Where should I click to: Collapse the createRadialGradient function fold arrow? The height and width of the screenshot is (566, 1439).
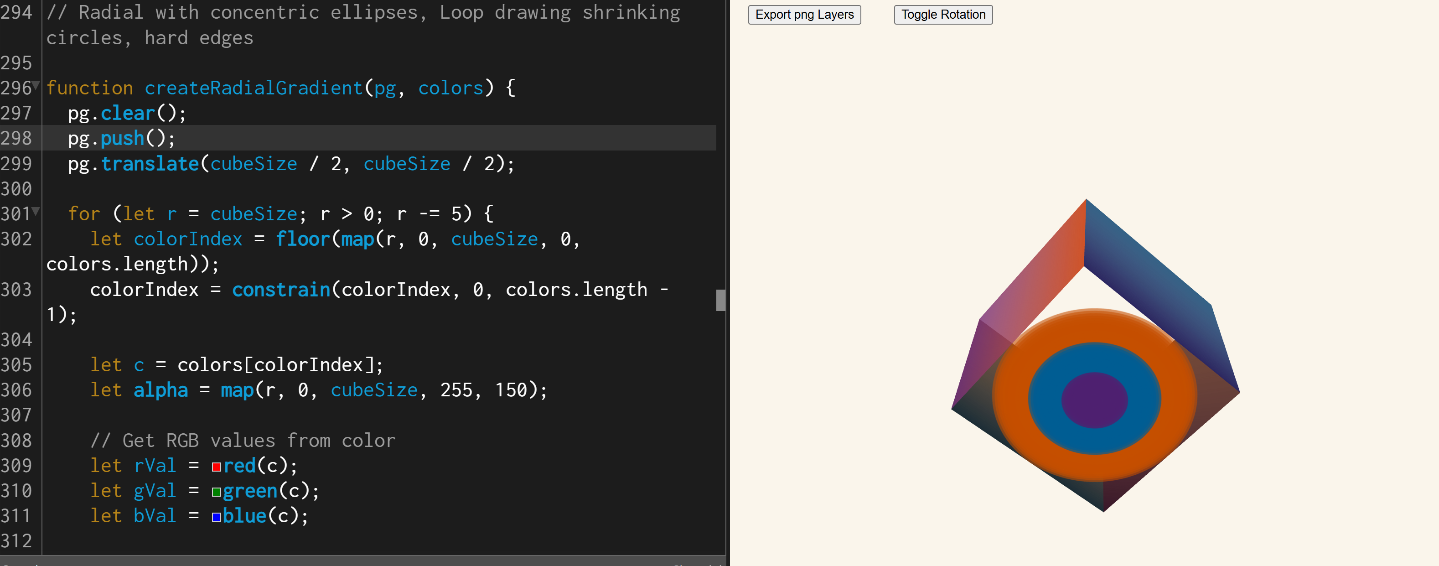click(36, 85)
